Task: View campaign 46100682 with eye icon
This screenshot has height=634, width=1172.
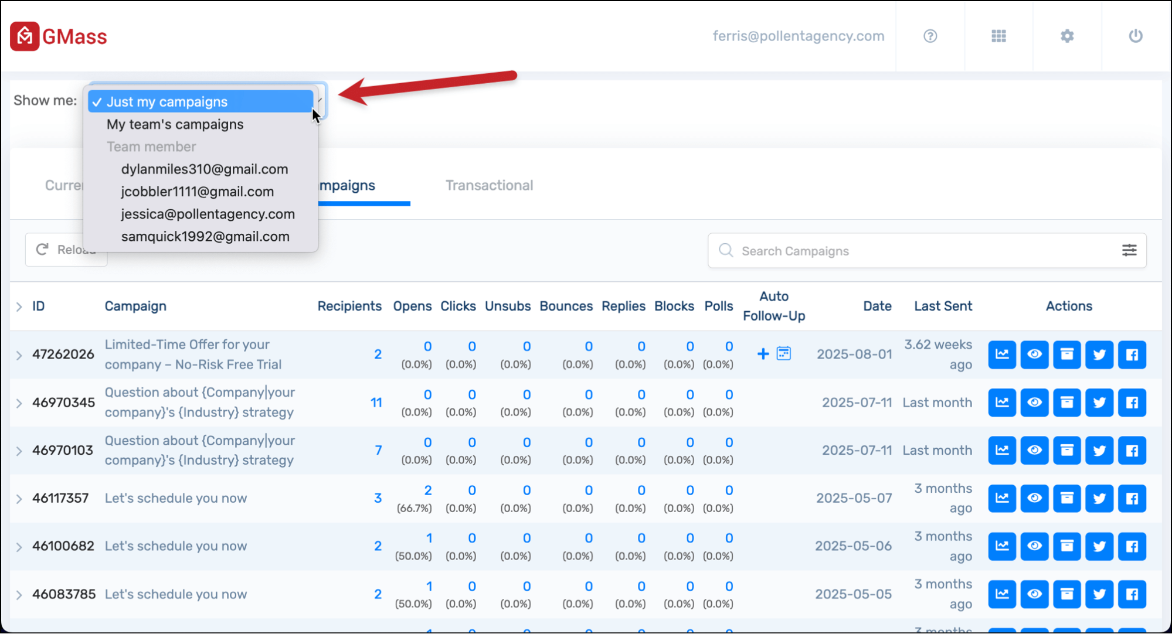Action: pos(1034,546)
